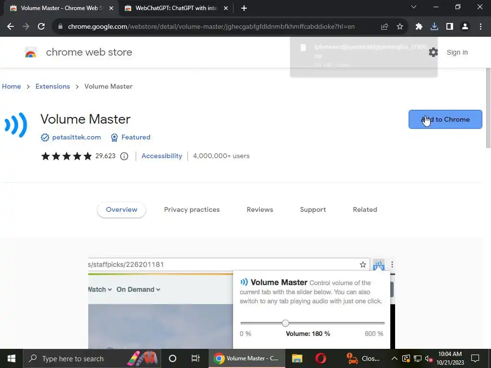Click the share this page icon

[385, 27]
